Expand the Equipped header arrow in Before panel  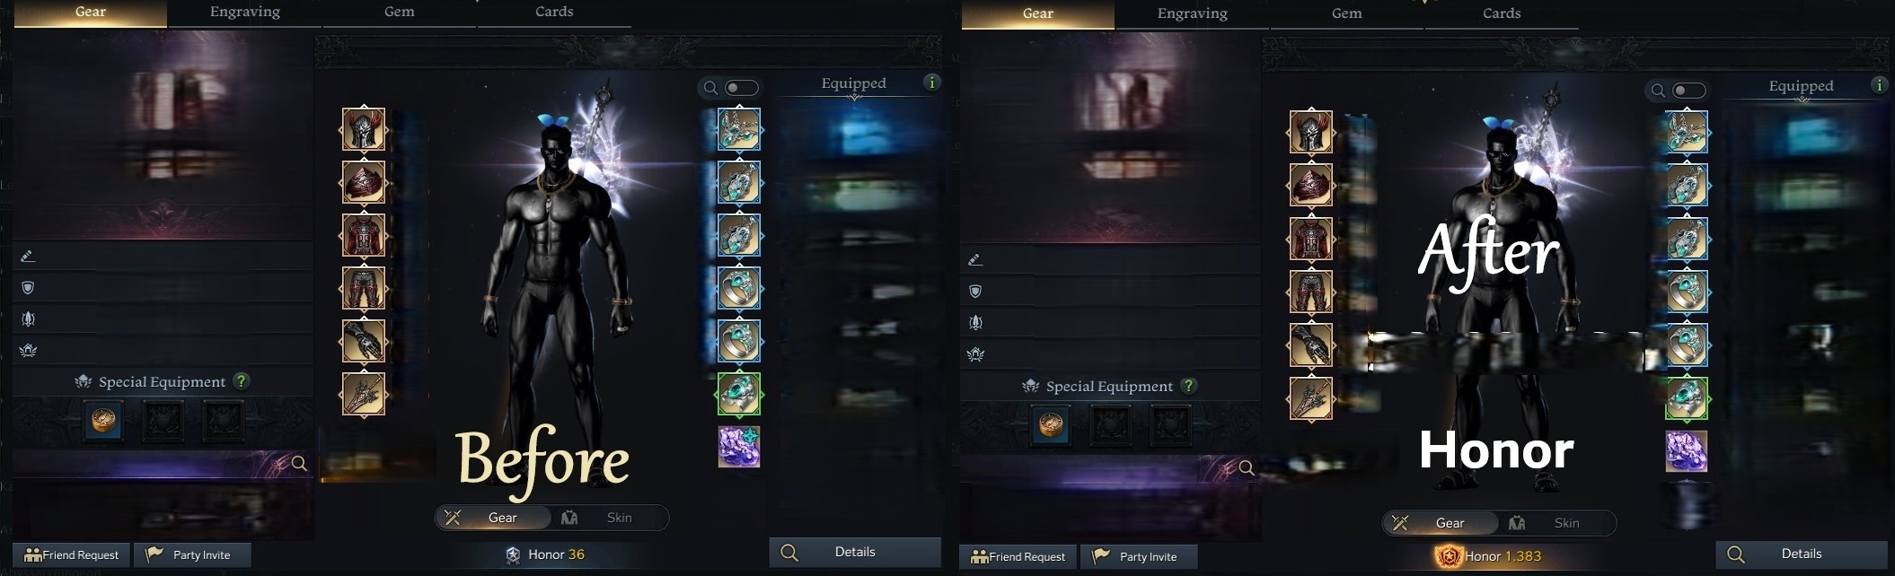click(854, 97)
